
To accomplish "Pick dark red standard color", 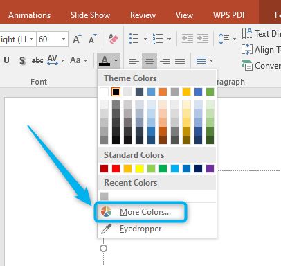I will [x=104, y=168].
